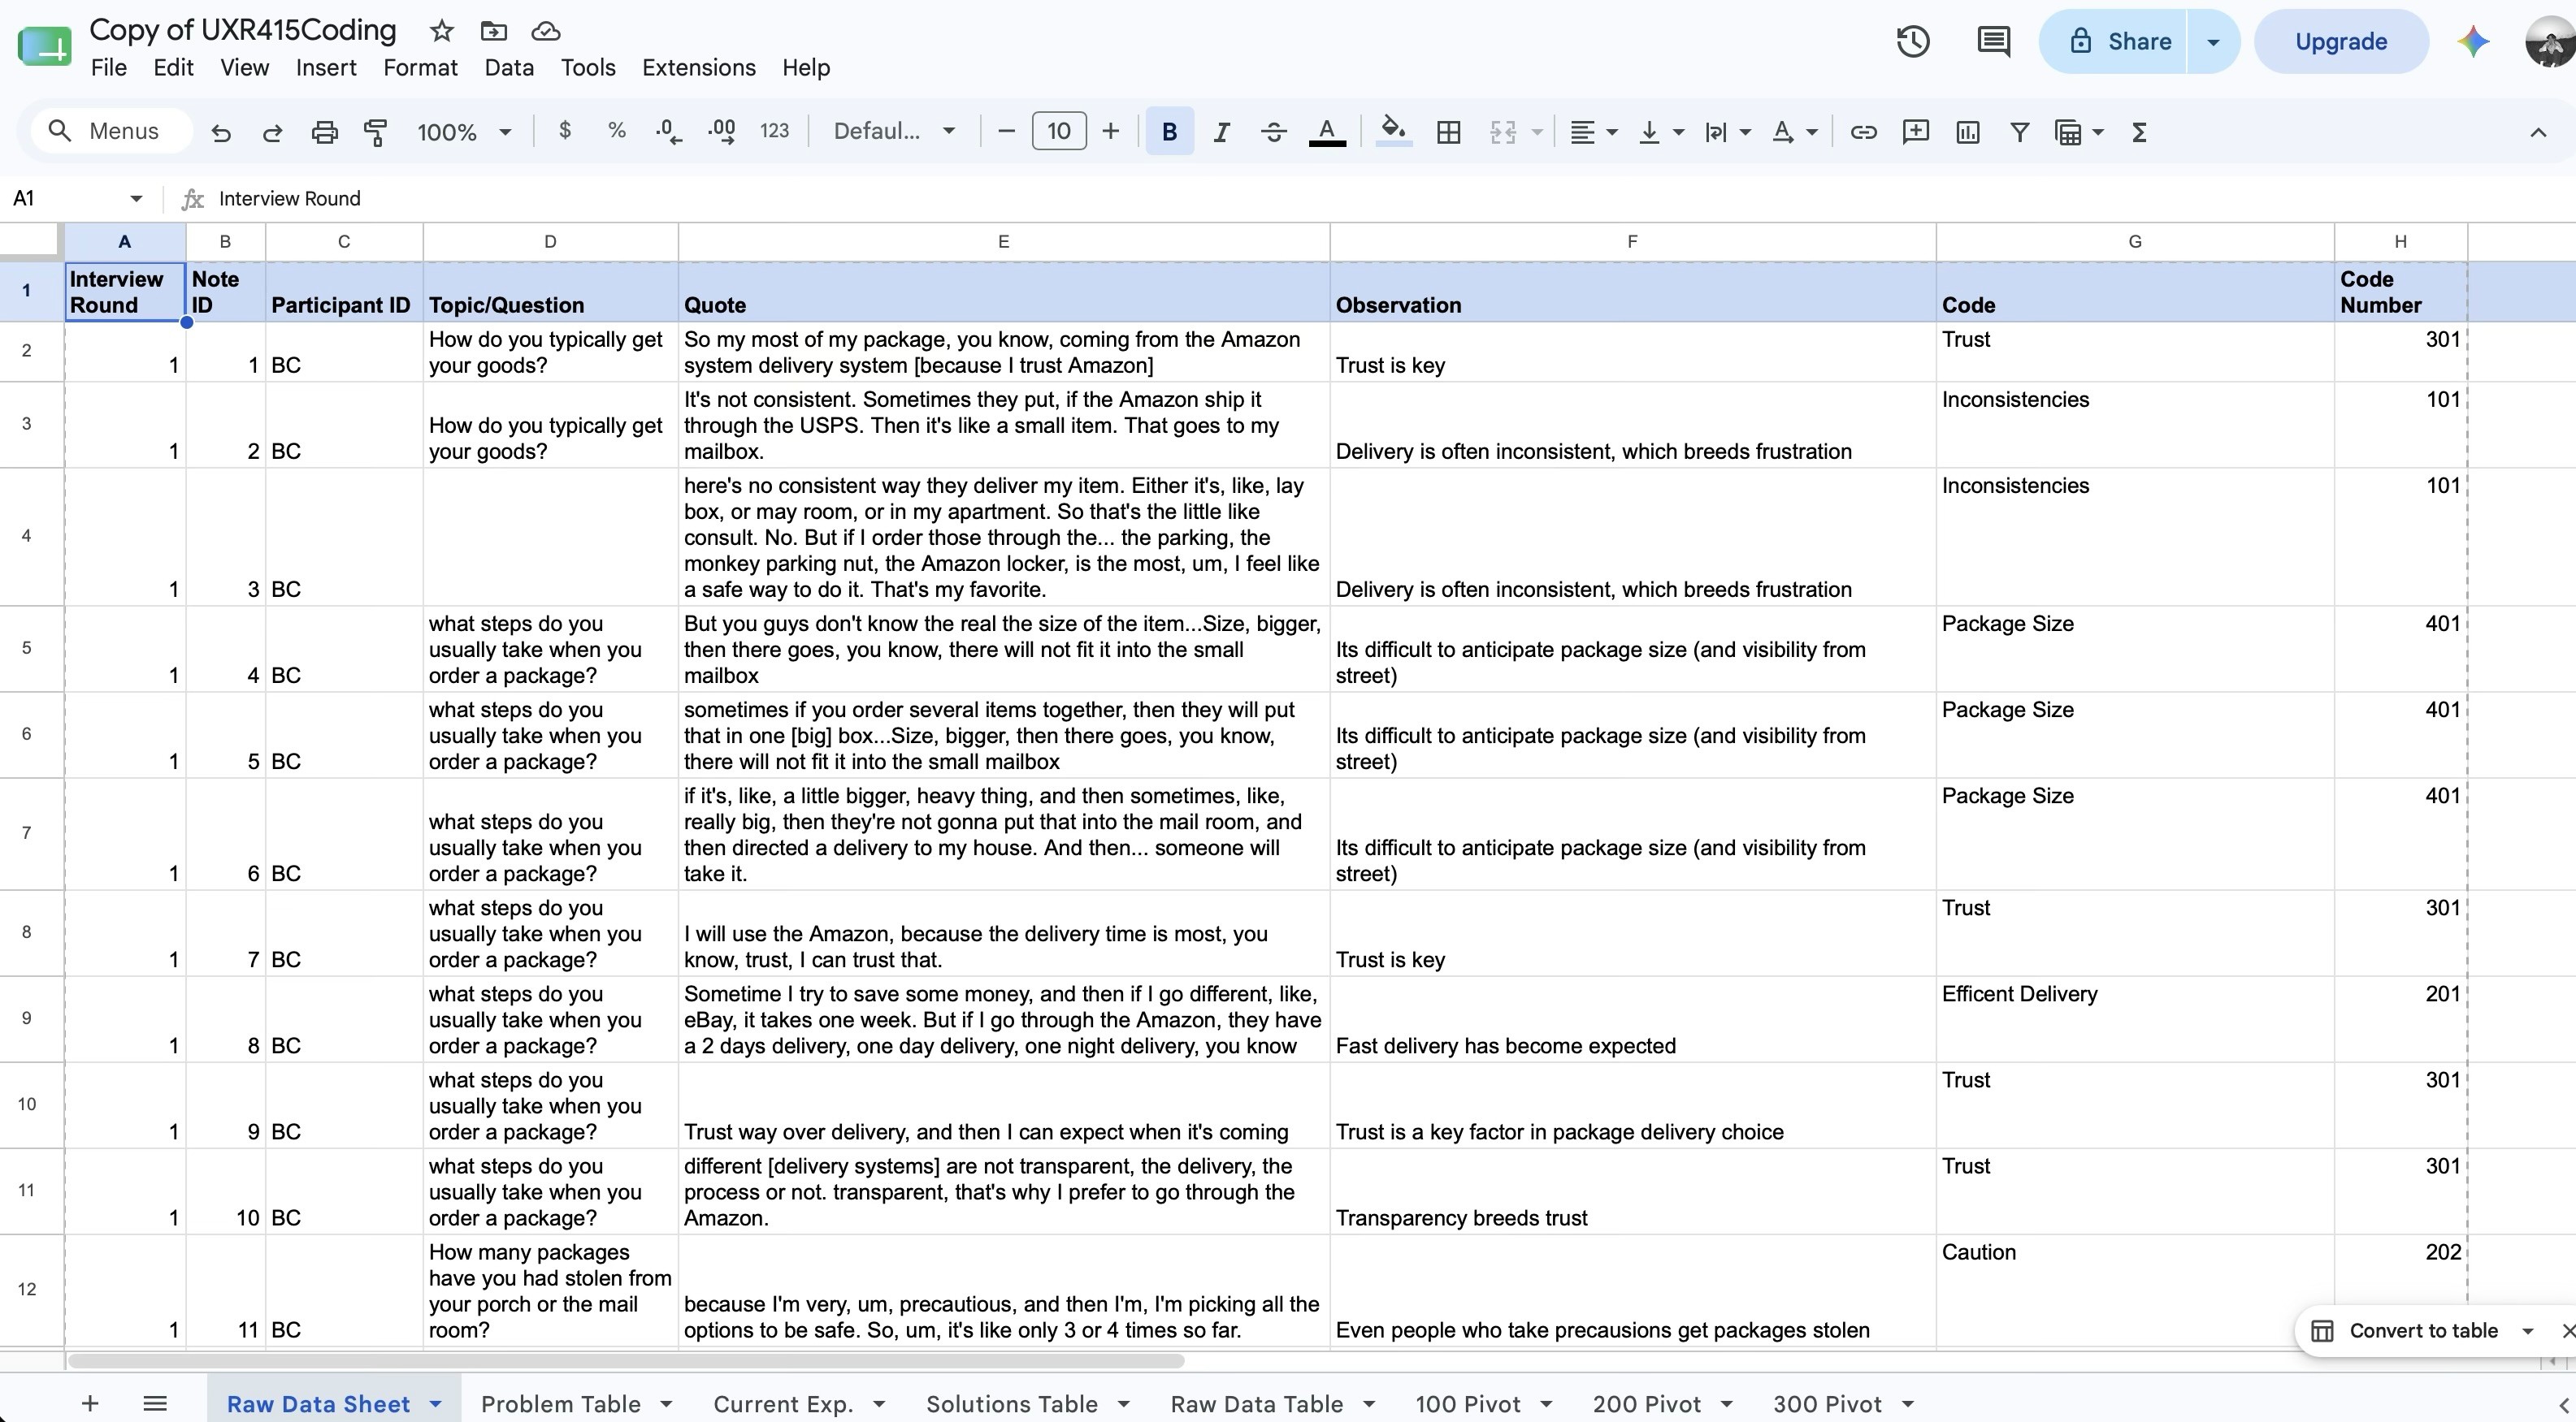Increase font size with plus button
This screenshot has height=1422, width=2576.
click(1110, 131)
